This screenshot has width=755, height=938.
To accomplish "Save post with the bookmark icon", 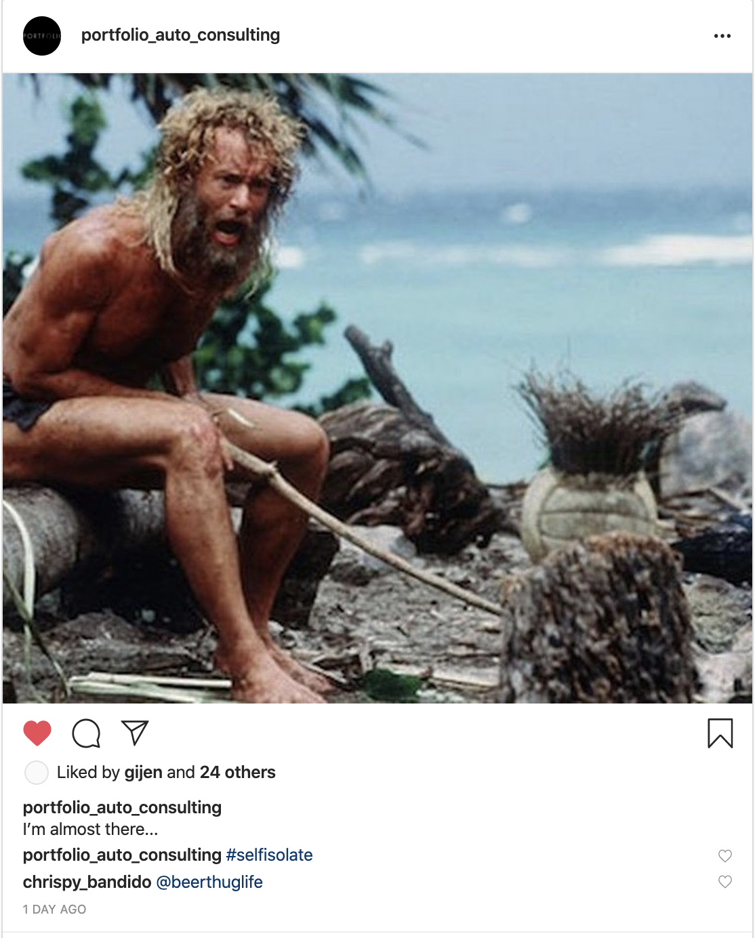I will point(720,733).
